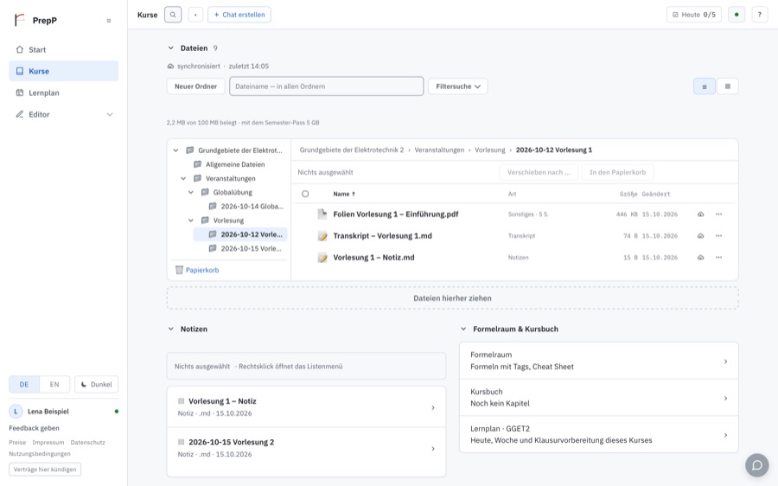778x486 pixels.
Task: Click the cloud sync status icon
Action: point(170,66)
